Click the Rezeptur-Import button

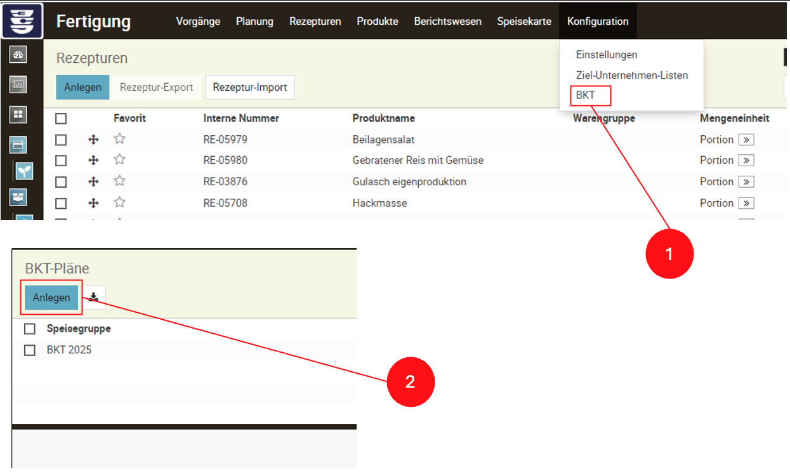(249, 88)
